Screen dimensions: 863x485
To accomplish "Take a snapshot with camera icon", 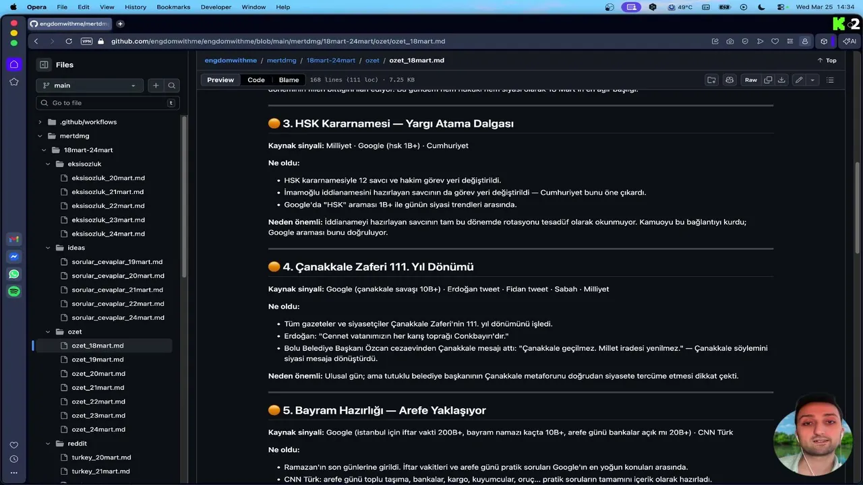I will (730, 41).
